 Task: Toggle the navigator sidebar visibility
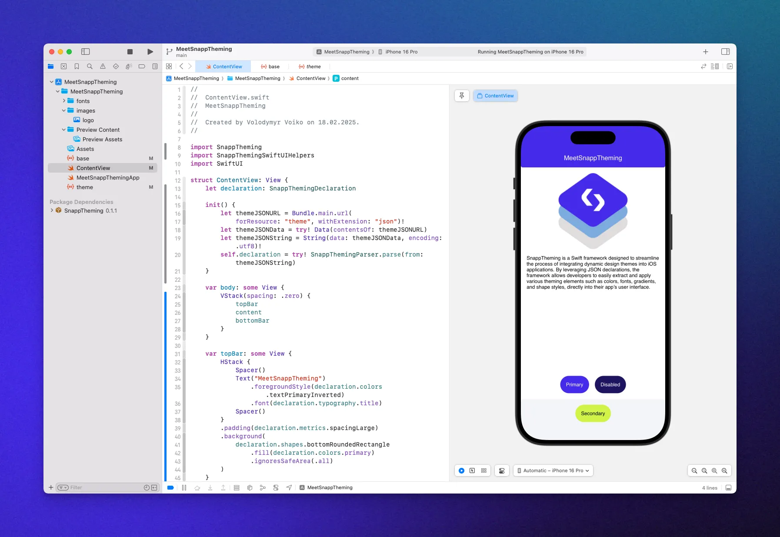(85, 52)
